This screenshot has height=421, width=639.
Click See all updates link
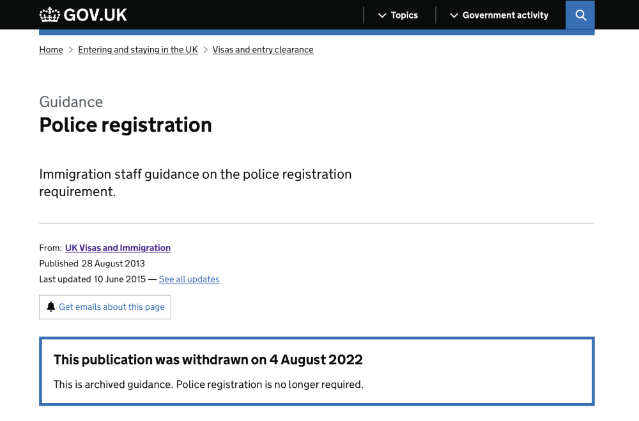pos(189,279)
